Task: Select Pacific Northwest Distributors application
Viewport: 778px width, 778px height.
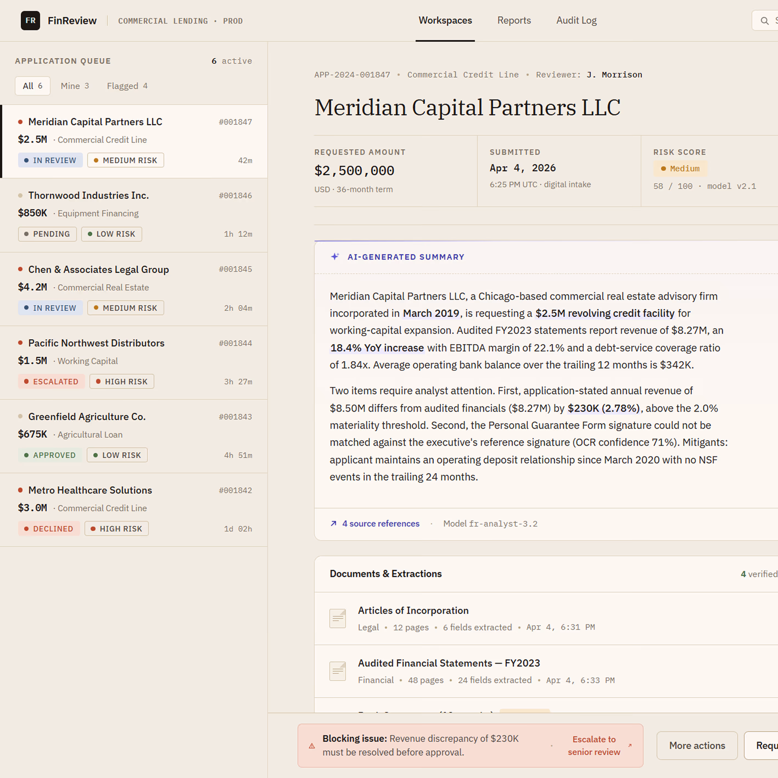Action: tap(134, 363)
